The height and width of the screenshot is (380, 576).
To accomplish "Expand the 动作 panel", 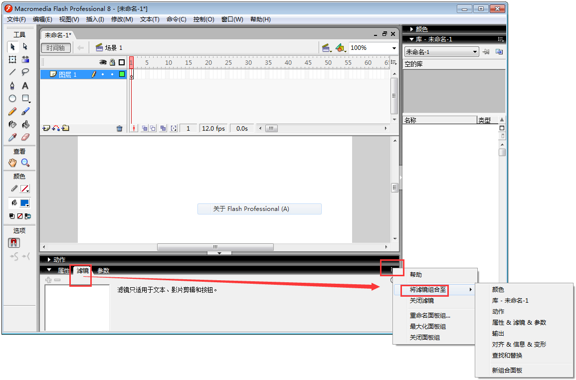I will (x=49, y=259).
